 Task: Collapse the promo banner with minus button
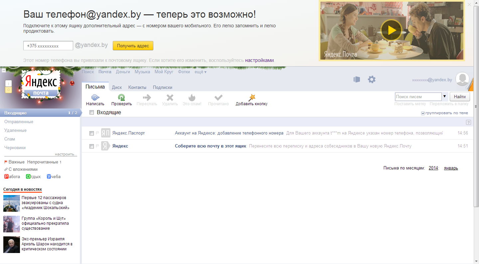click(4, 70)
